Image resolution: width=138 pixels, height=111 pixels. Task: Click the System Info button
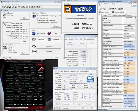(x=56, y=40)
